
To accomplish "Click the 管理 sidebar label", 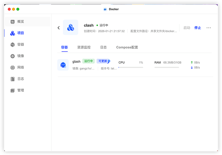I will [21, 90].
